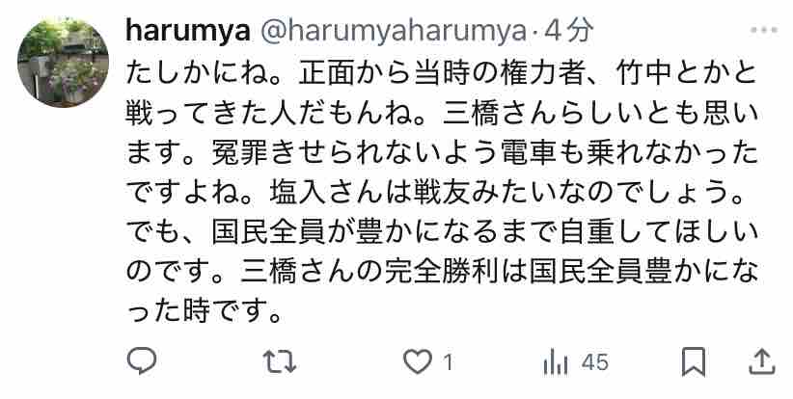Like the post with the heart icon
Screen dimensions: 793x399
pyautogui.click(x=417, y=362)
